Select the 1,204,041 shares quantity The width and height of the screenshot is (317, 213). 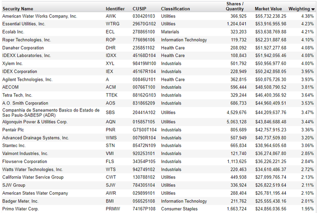(237, 24)
